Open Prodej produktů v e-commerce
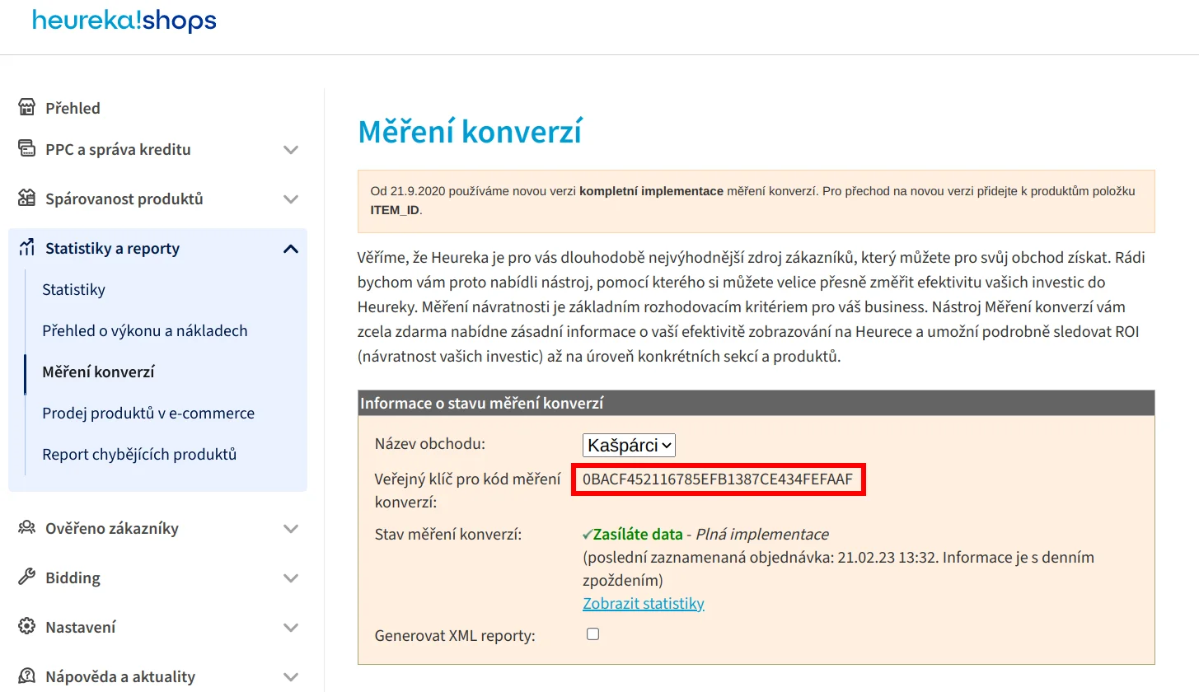Screen dimensions: 1199x692 148,413
